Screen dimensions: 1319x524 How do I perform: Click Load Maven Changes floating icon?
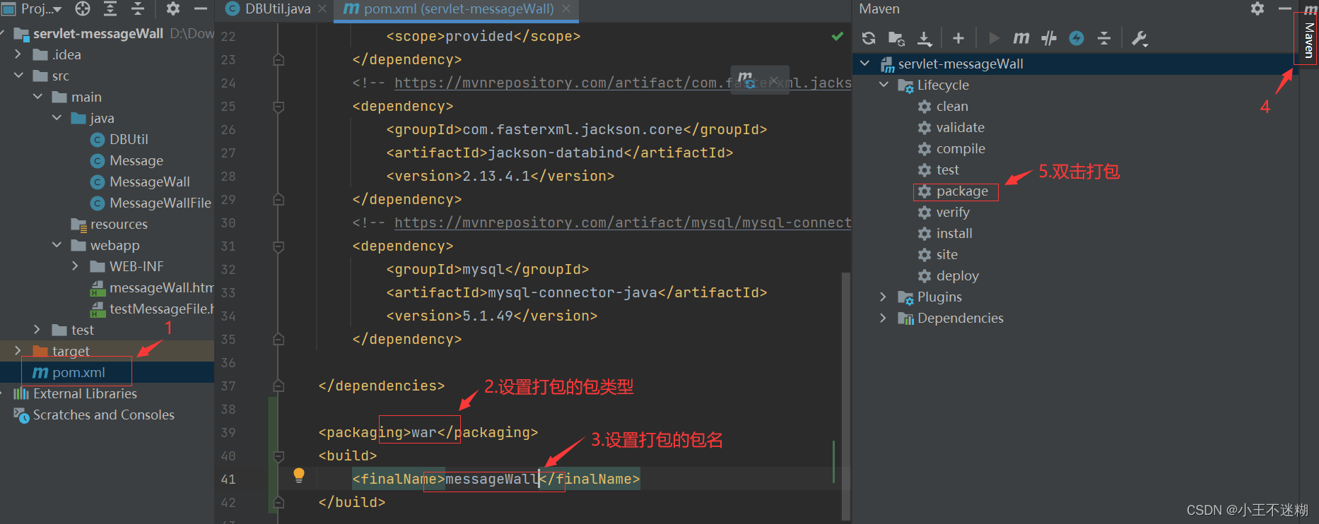(748, 78)
